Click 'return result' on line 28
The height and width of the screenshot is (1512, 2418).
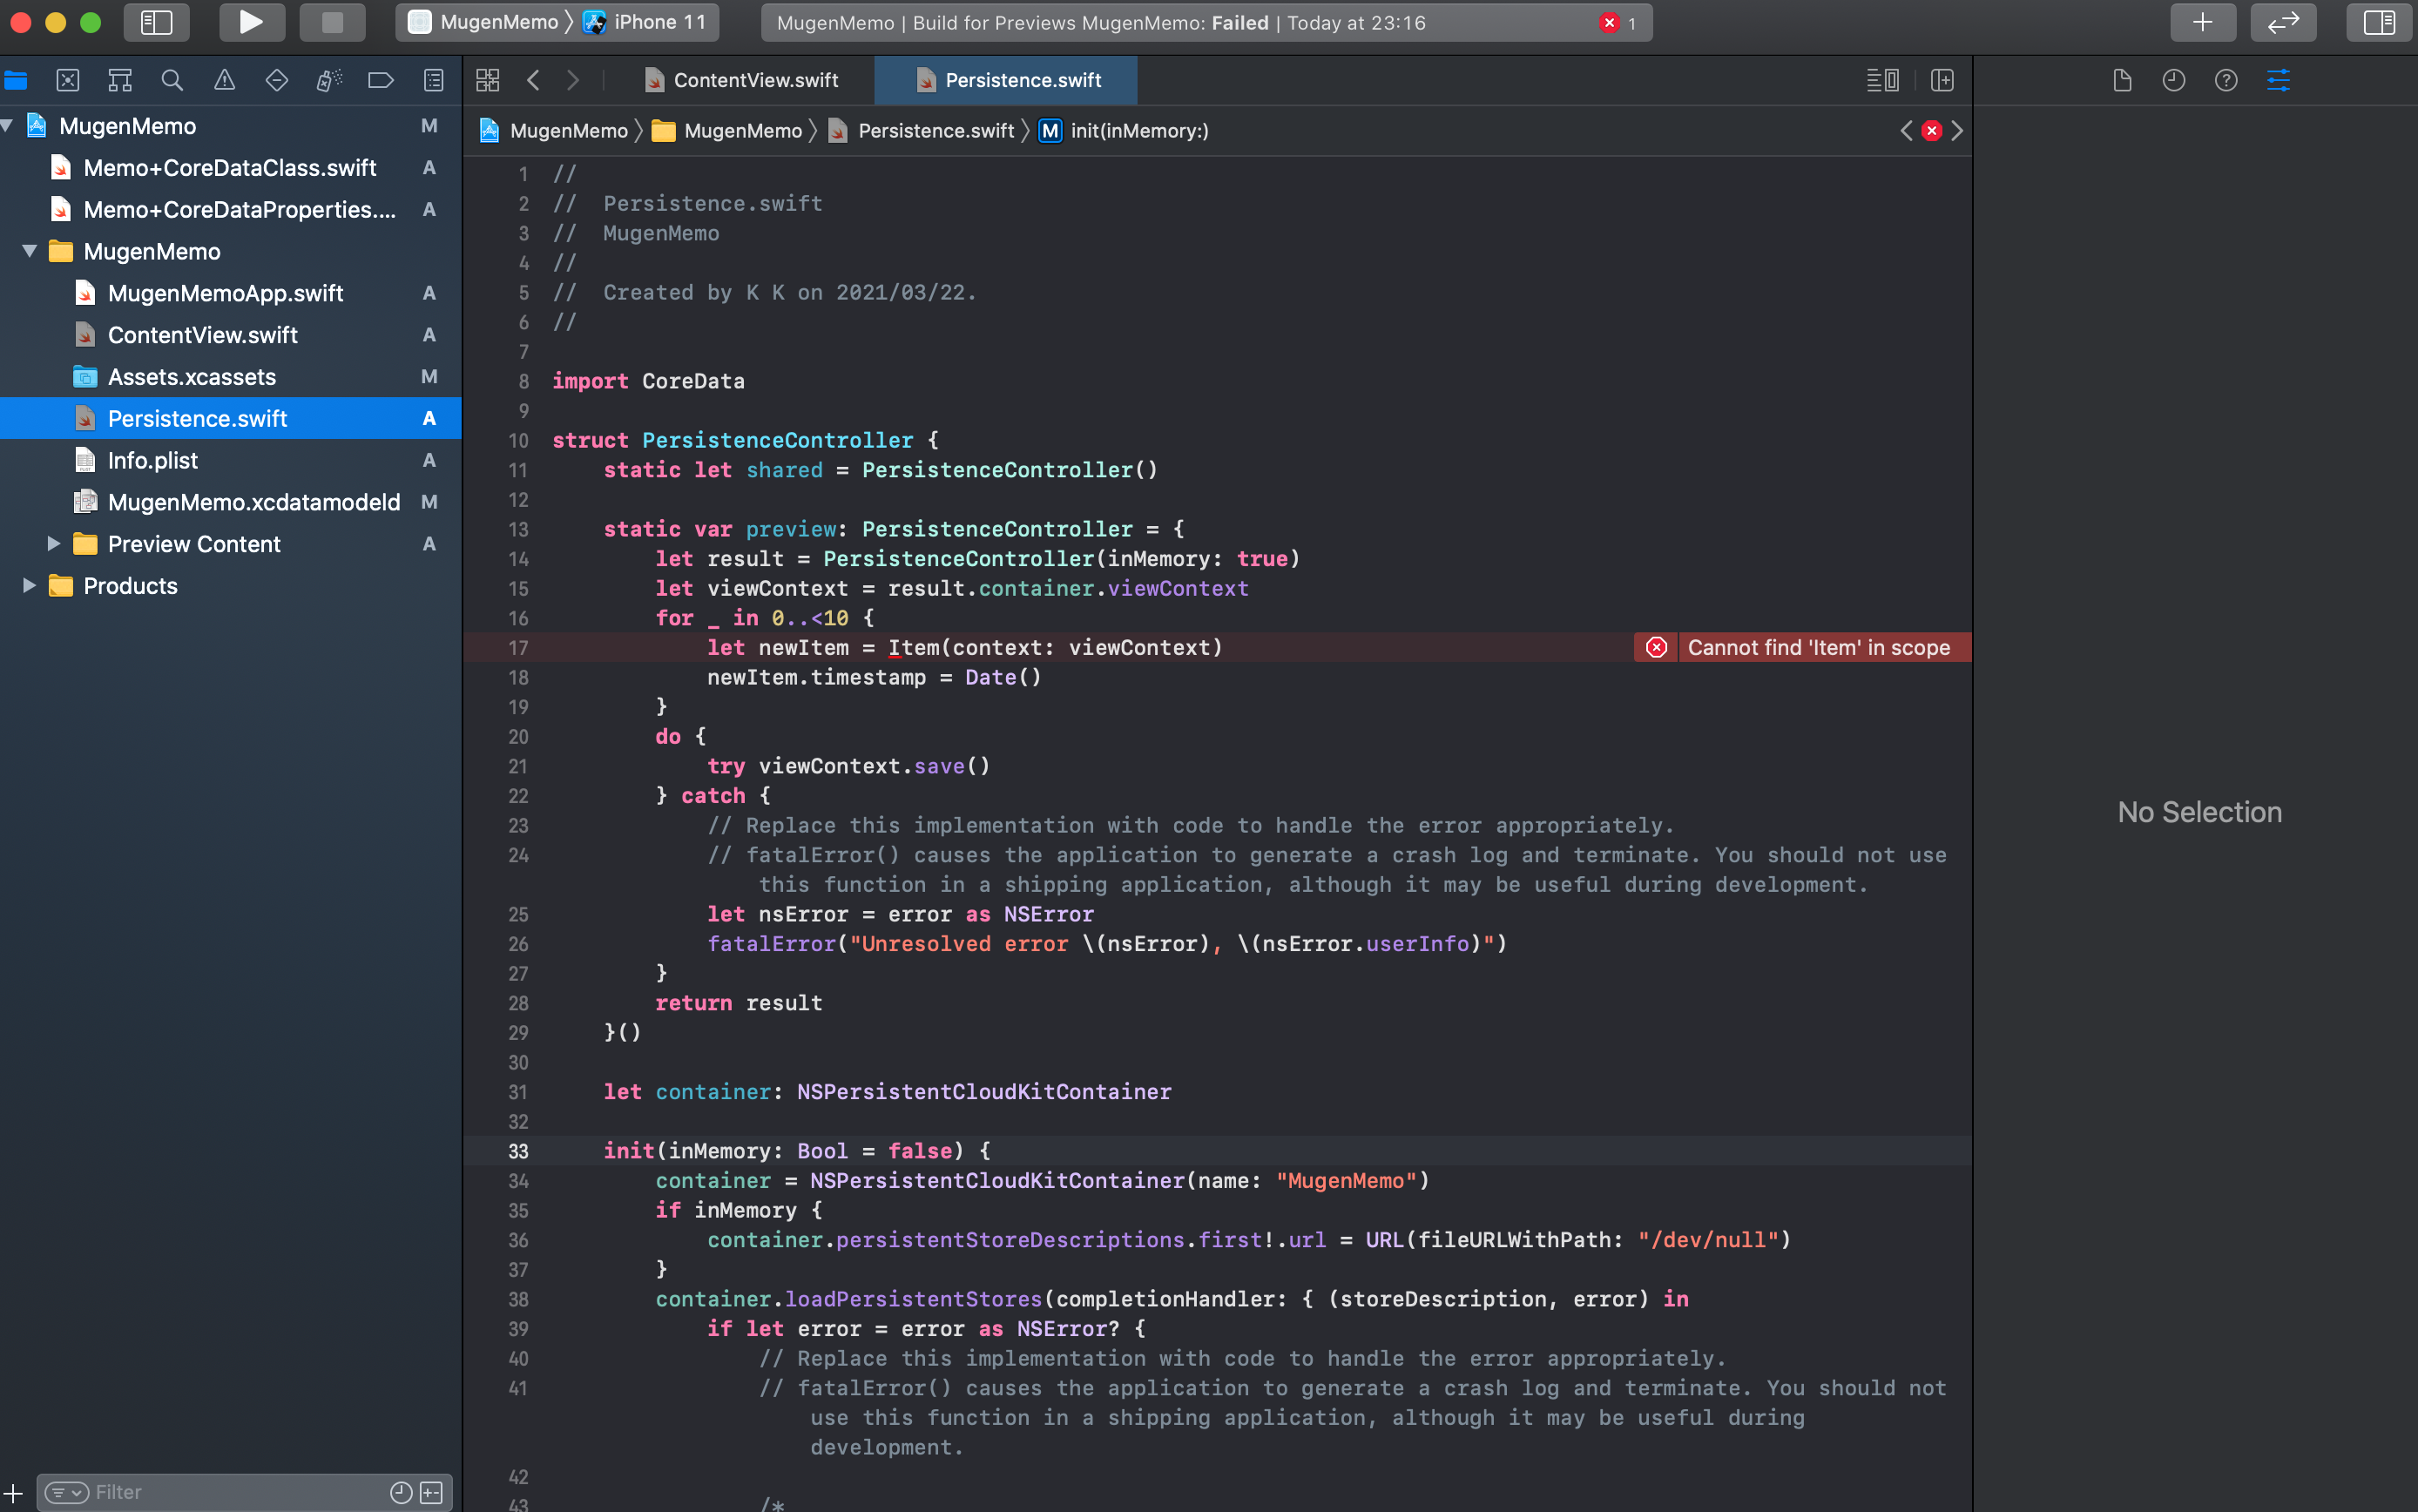738,1003
